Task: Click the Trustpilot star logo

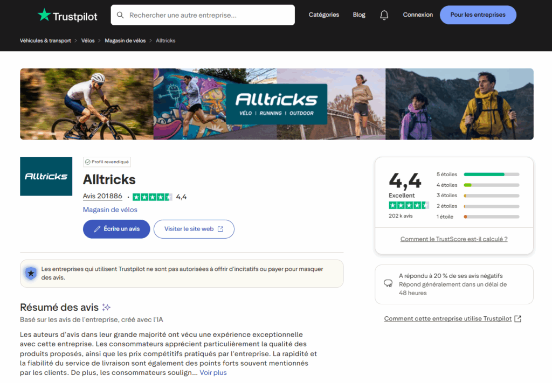Action: coord(44,15)
